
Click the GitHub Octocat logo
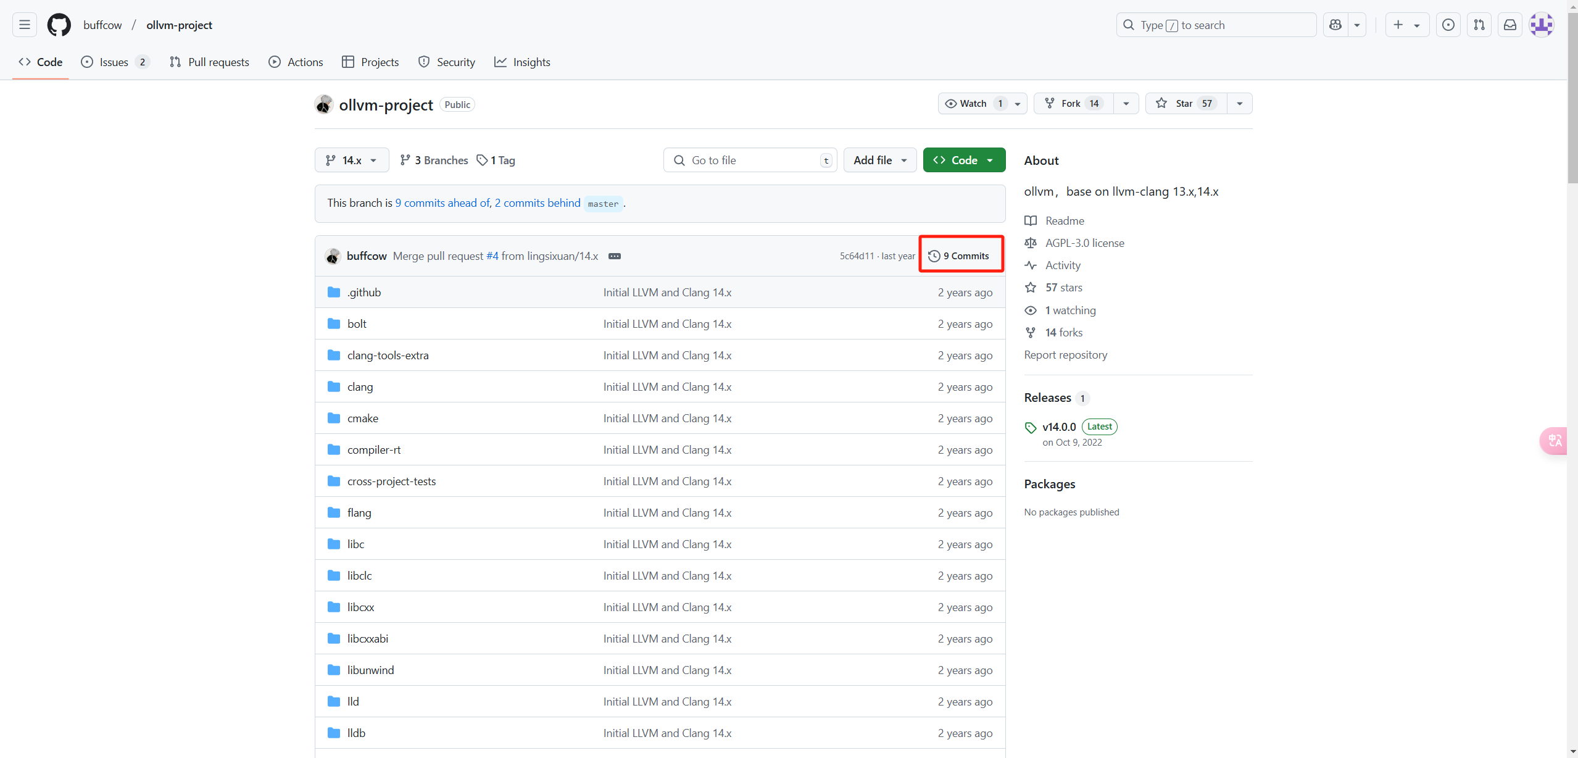click(59, 25)
